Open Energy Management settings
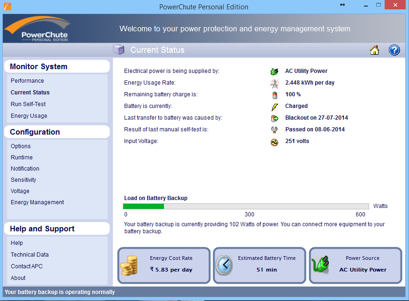Viewport: 409px width, 301px height. 37,202
